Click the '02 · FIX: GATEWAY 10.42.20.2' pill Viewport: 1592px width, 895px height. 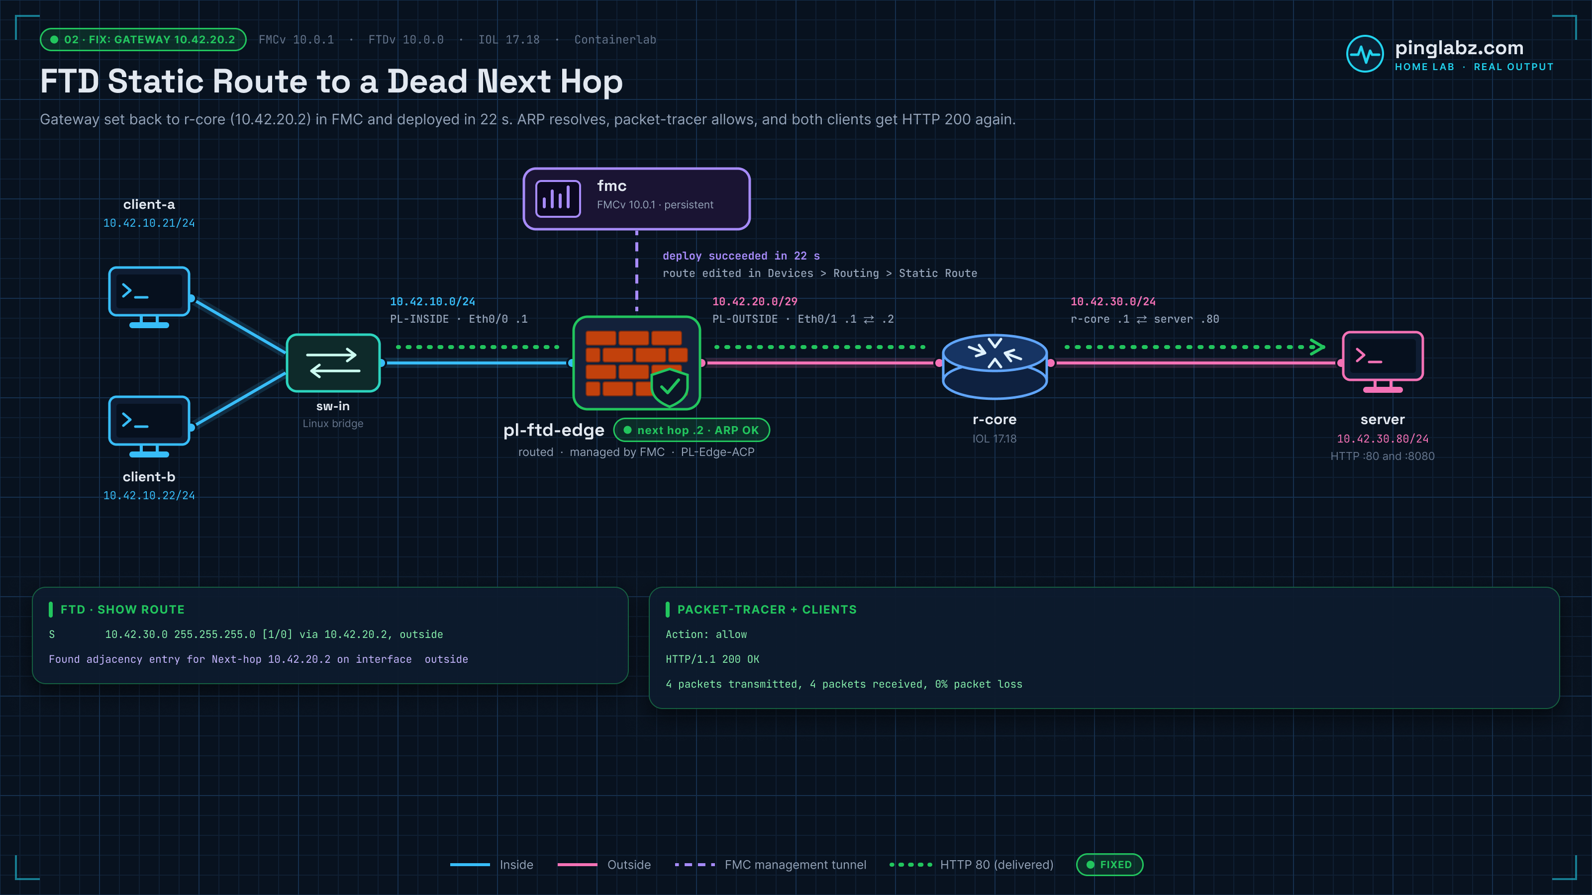click(x=143, y=40)
